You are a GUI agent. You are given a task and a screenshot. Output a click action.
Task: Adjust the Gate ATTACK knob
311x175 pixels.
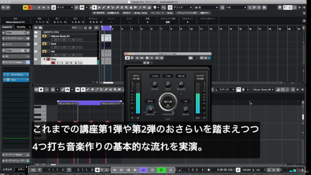[155, 84]
